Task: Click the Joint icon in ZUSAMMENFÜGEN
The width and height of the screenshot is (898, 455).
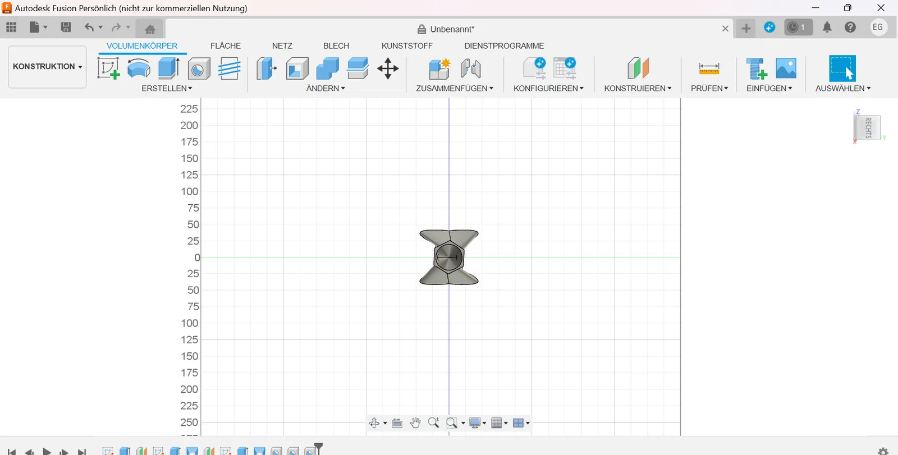Action: [470, 68]
